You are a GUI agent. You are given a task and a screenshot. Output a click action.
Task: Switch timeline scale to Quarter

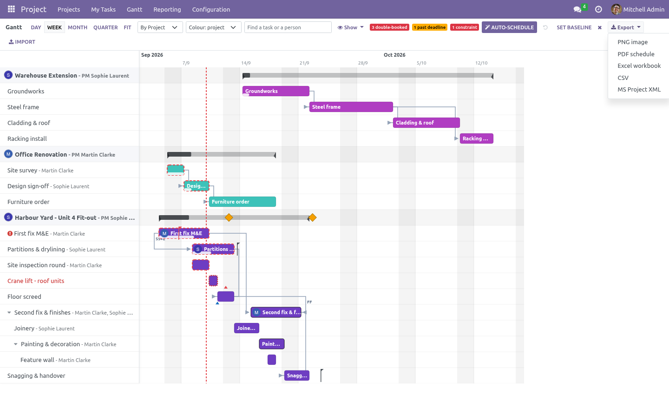point(105,27)
